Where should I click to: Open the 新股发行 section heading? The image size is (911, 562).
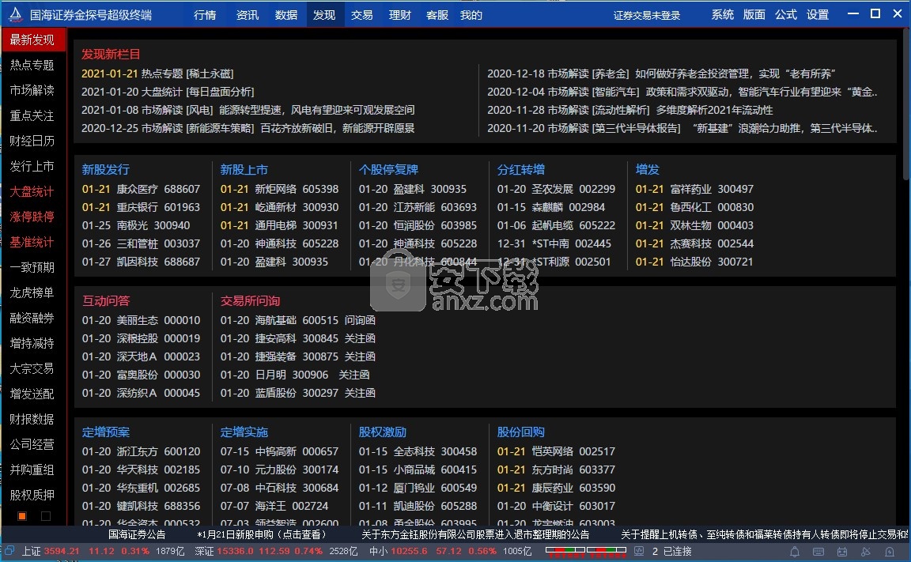pos(106,169)
